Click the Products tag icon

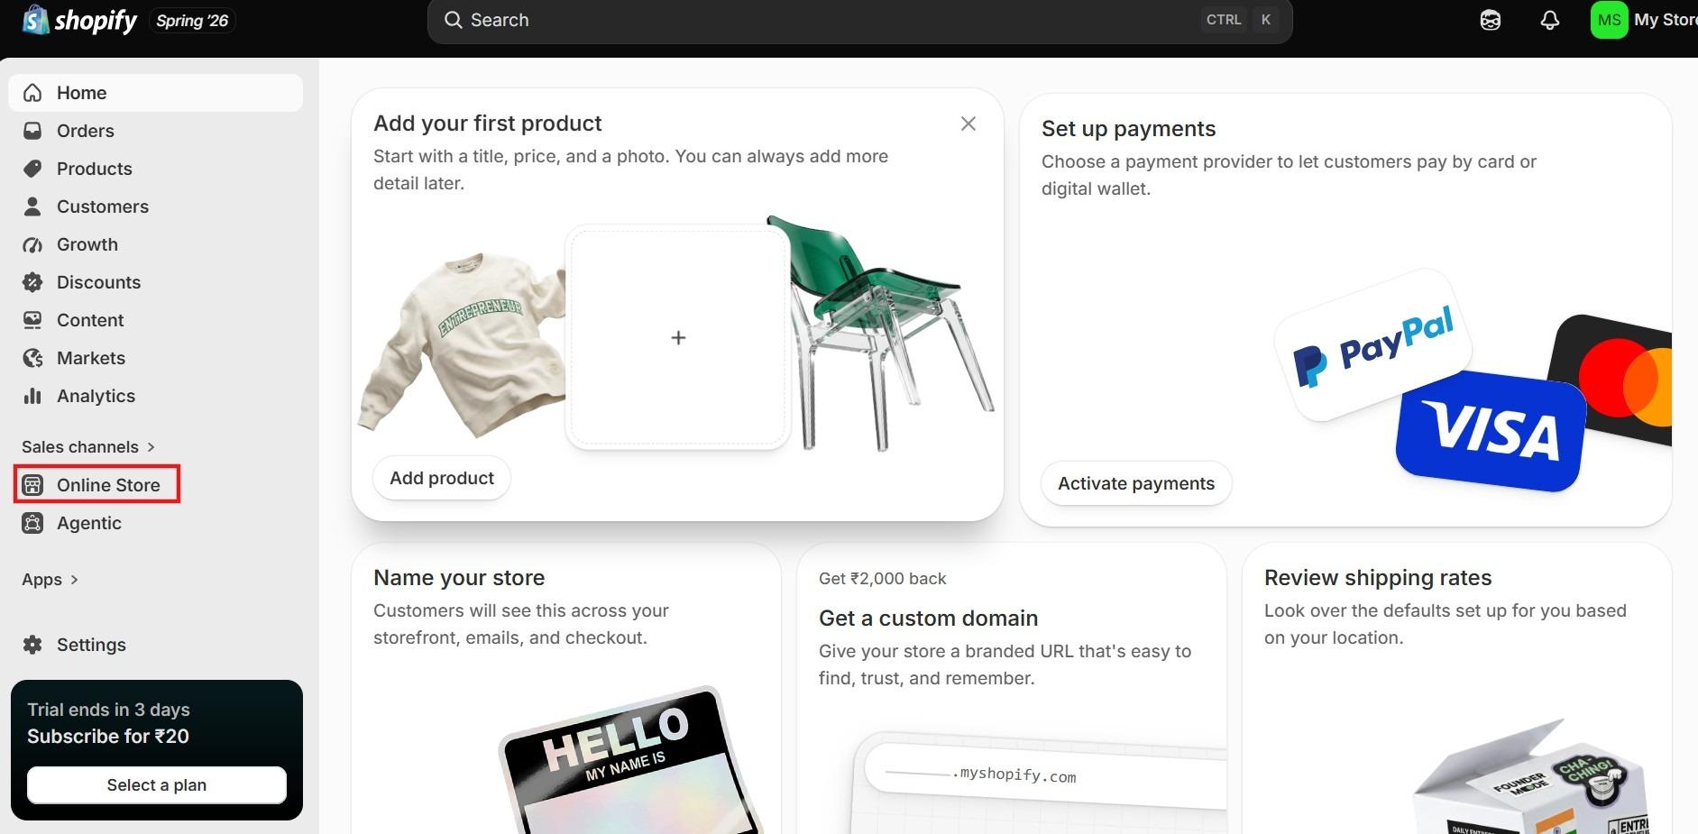pyautogui.click(x=32, y=169)
